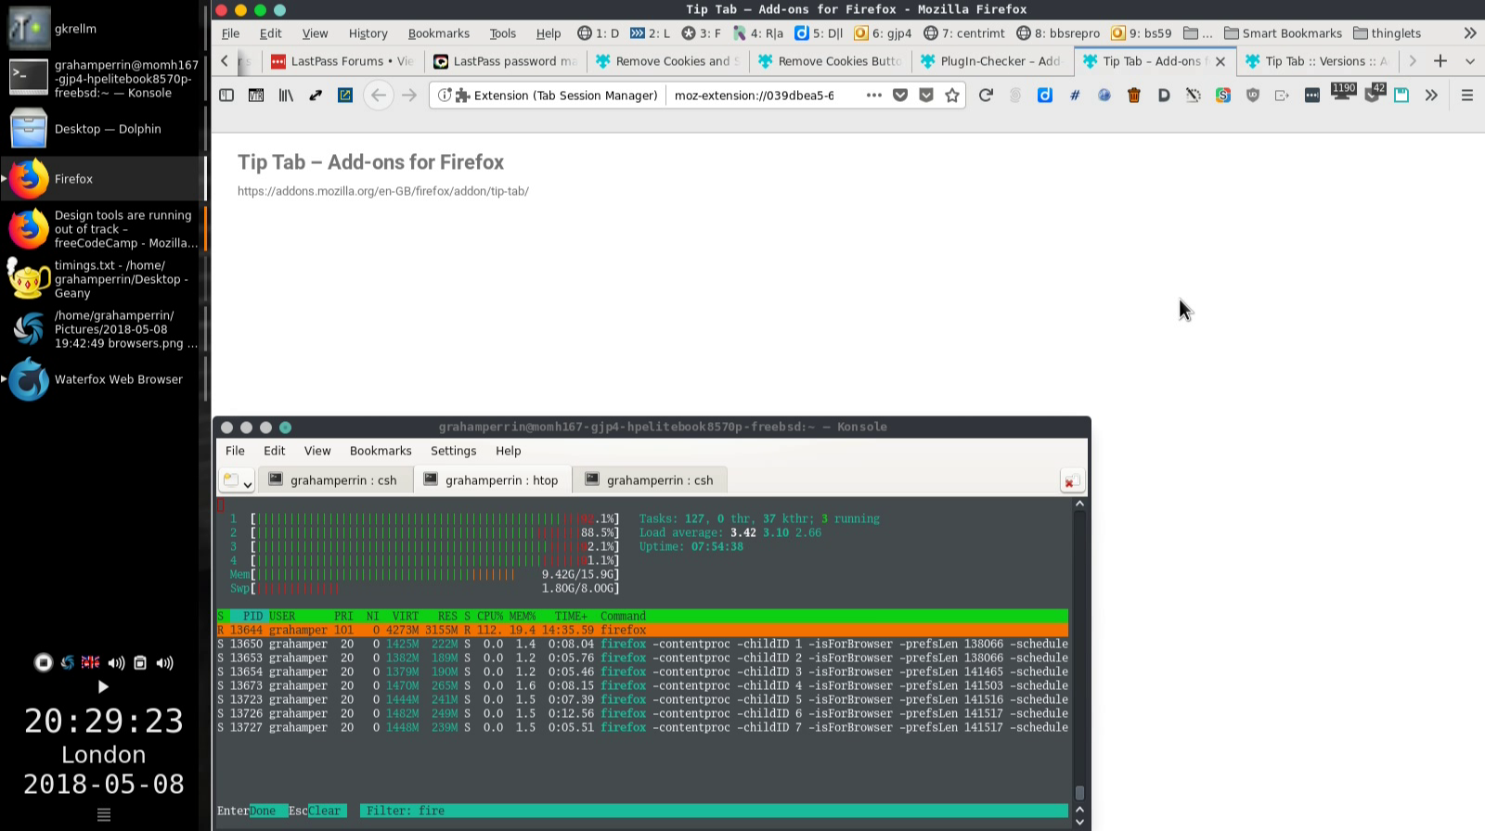Open the list all tabs dropdown
Screen dimensions: 1485x831
1470,61
